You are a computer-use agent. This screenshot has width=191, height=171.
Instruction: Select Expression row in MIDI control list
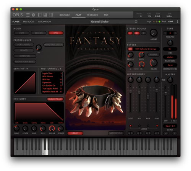point(52,83)
